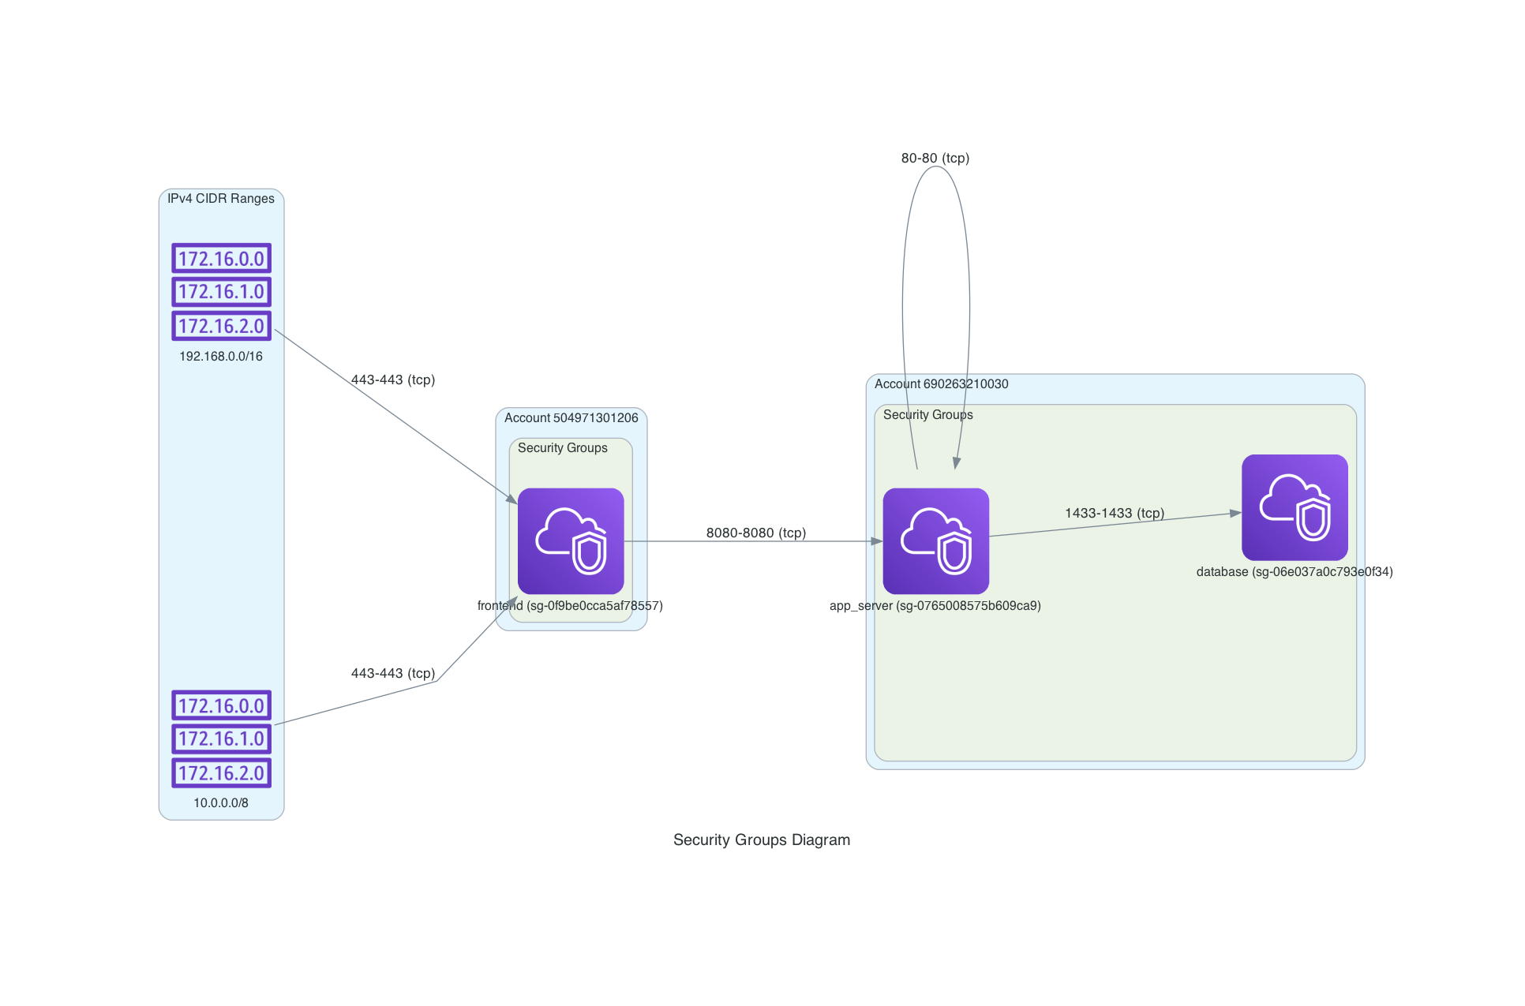Click the Account 690263210030 label
The width and height of the screenshot is (1525, 1006).
942,384
